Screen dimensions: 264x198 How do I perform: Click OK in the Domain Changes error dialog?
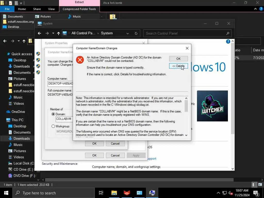[x=178, y=59]
